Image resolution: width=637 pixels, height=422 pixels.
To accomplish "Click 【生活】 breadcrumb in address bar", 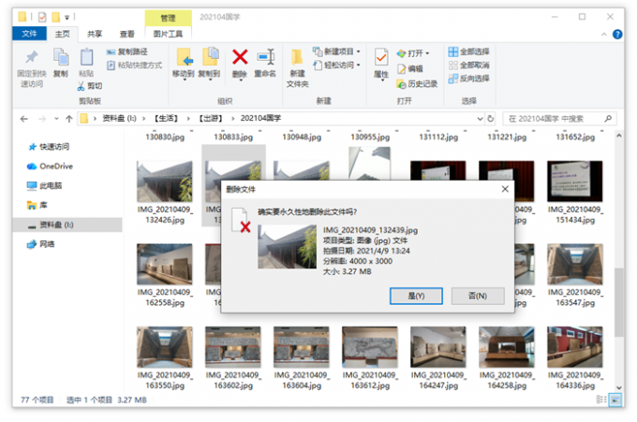I will point(166,118).
